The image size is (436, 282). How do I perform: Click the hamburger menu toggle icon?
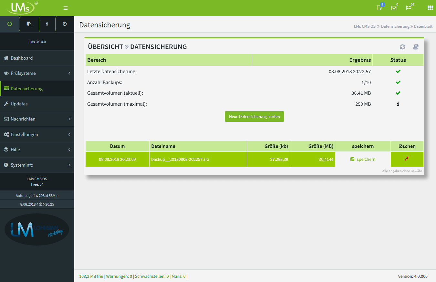[66, 8]
